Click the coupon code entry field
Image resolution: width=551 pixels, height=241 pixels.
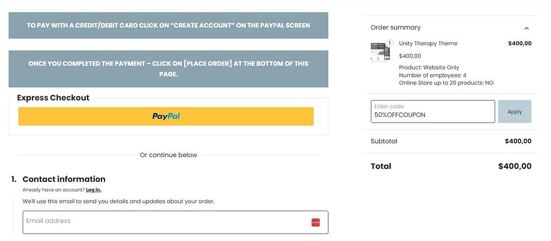(x=433, y=111)
